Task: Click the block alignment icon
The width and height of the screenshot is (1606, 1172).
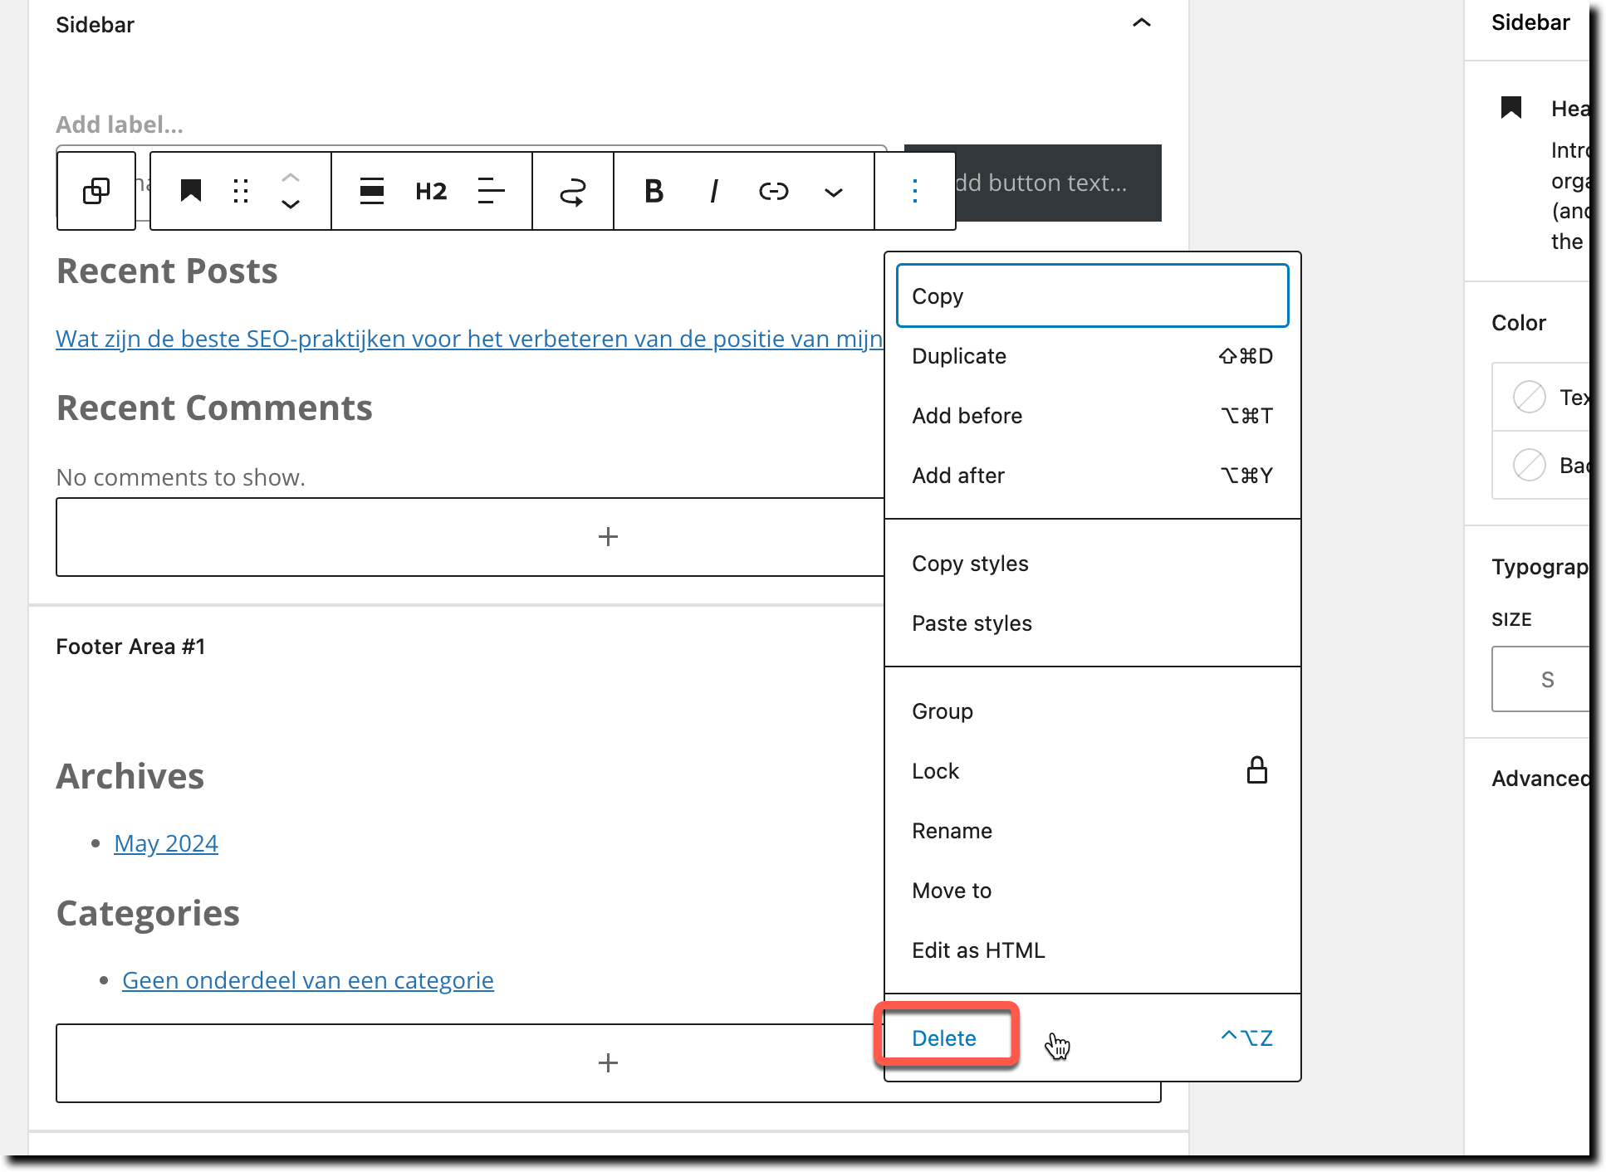Action: pos(372,191)
